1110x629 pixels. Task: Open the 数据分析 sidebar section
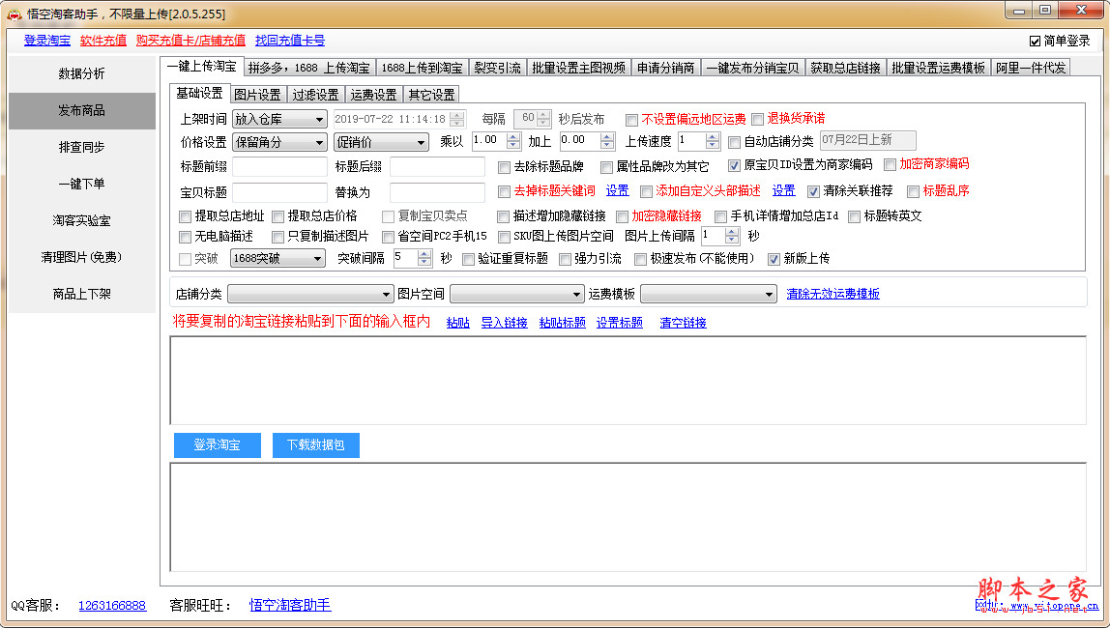81,74
